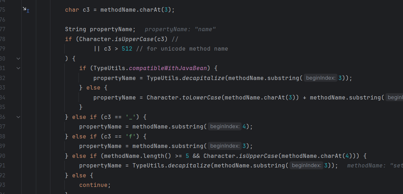
Task: Click the inline methodName debug value hint
Action: (x=375, y=165)
